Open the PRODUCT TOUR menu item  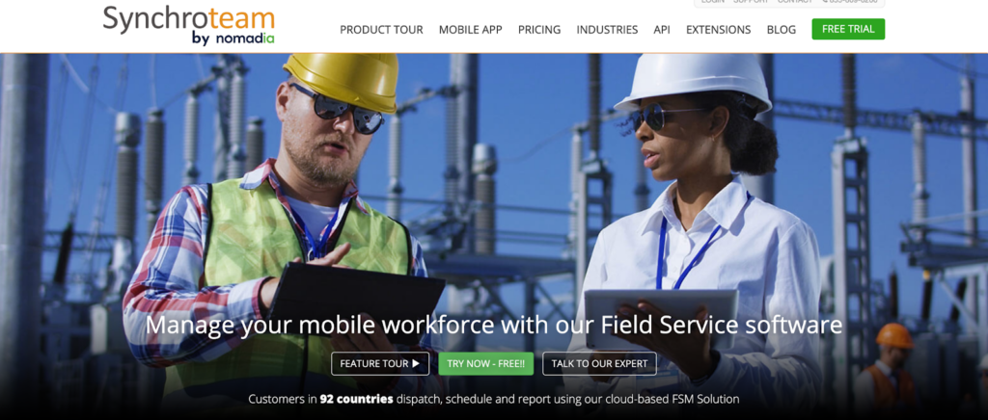[381, 30]
